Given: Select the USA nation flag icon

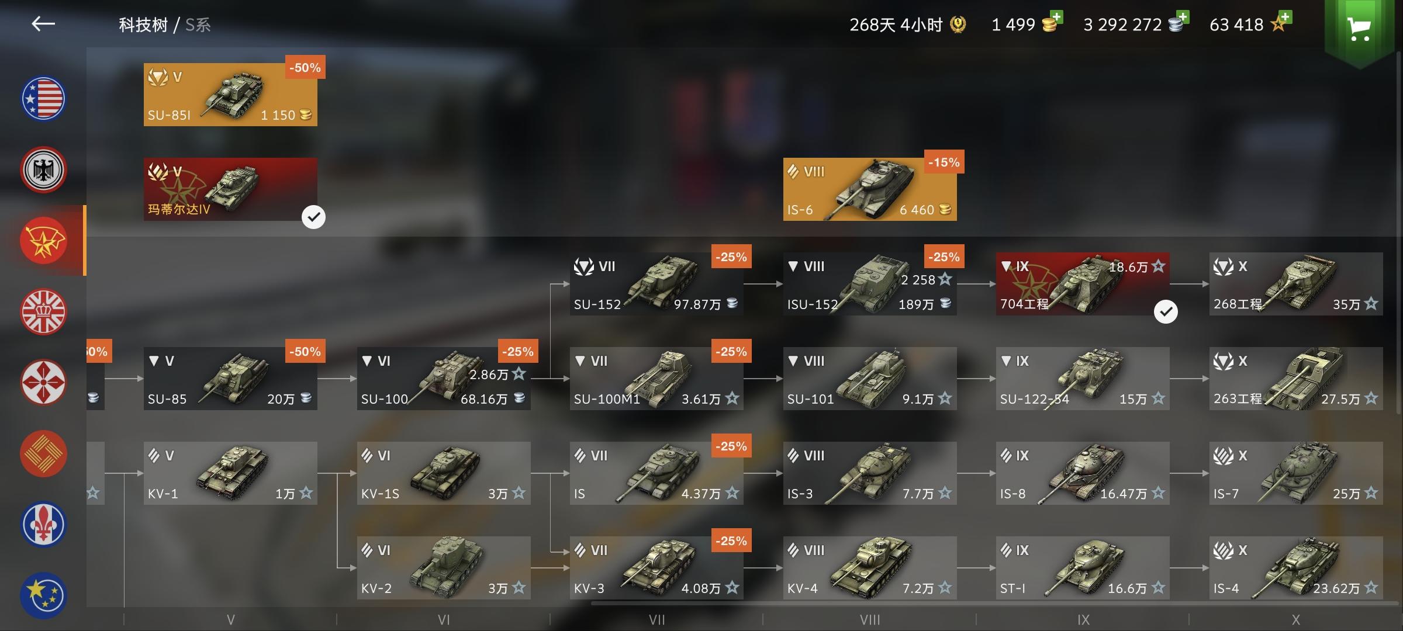Looking at the screenshot, I should pyautogui.click(x=43, y=99).
